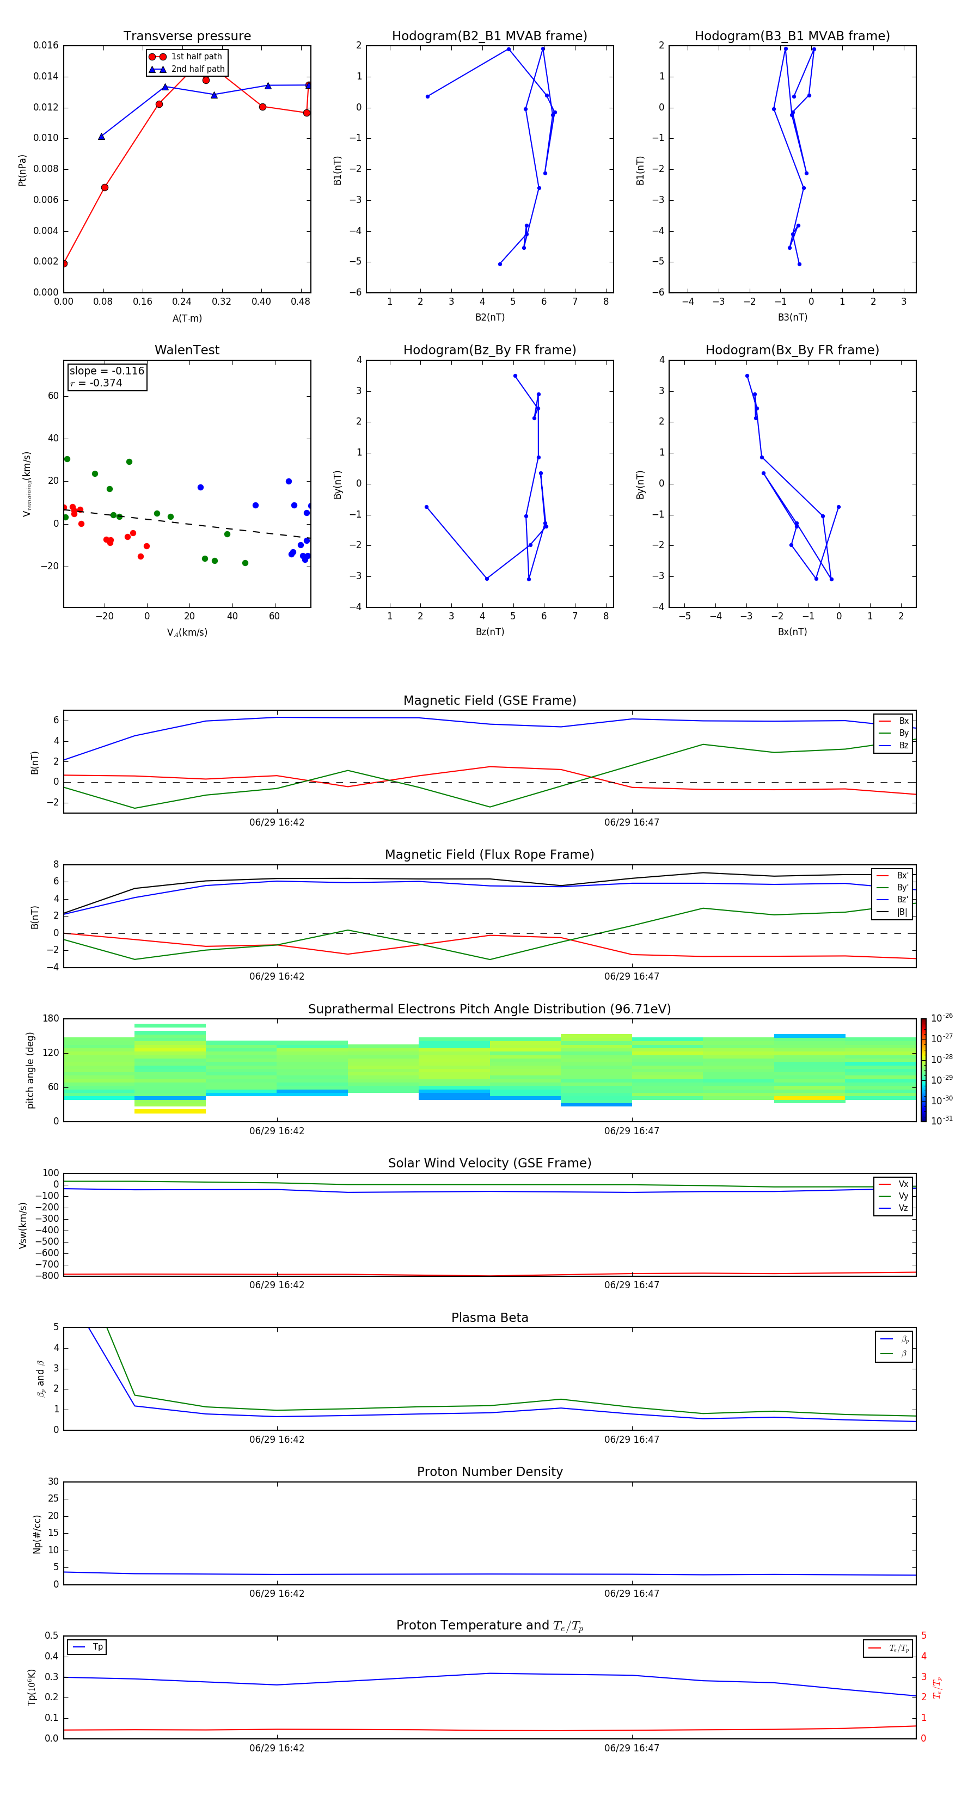Image resolution: width=980 pixels, height=1796 pixels.
Task: Click the 'Vy' entry in velocity legend
Action: click(893, 1196)
